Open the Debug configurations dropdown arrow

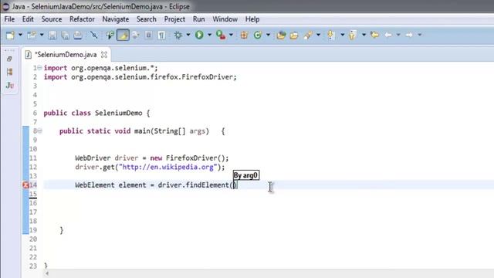[188, 35]
